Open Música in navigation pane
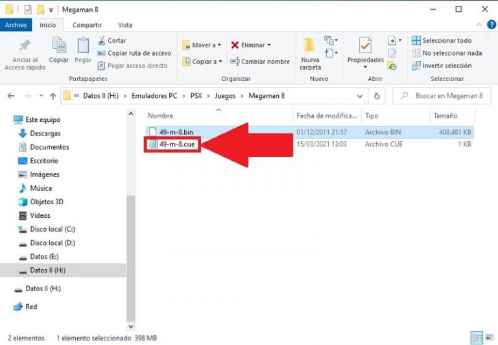498x345 pixels. coord(35,188)
